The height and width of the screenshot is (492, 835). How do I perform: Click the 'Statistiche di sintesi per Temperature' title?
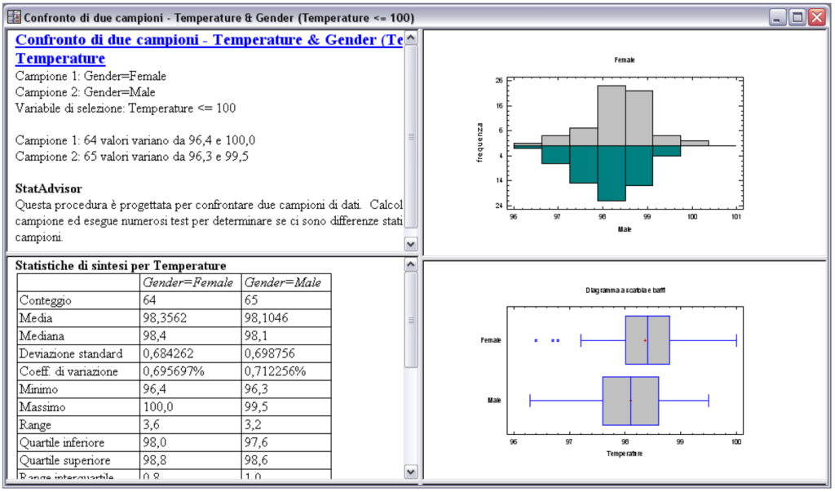coord(121,265)
